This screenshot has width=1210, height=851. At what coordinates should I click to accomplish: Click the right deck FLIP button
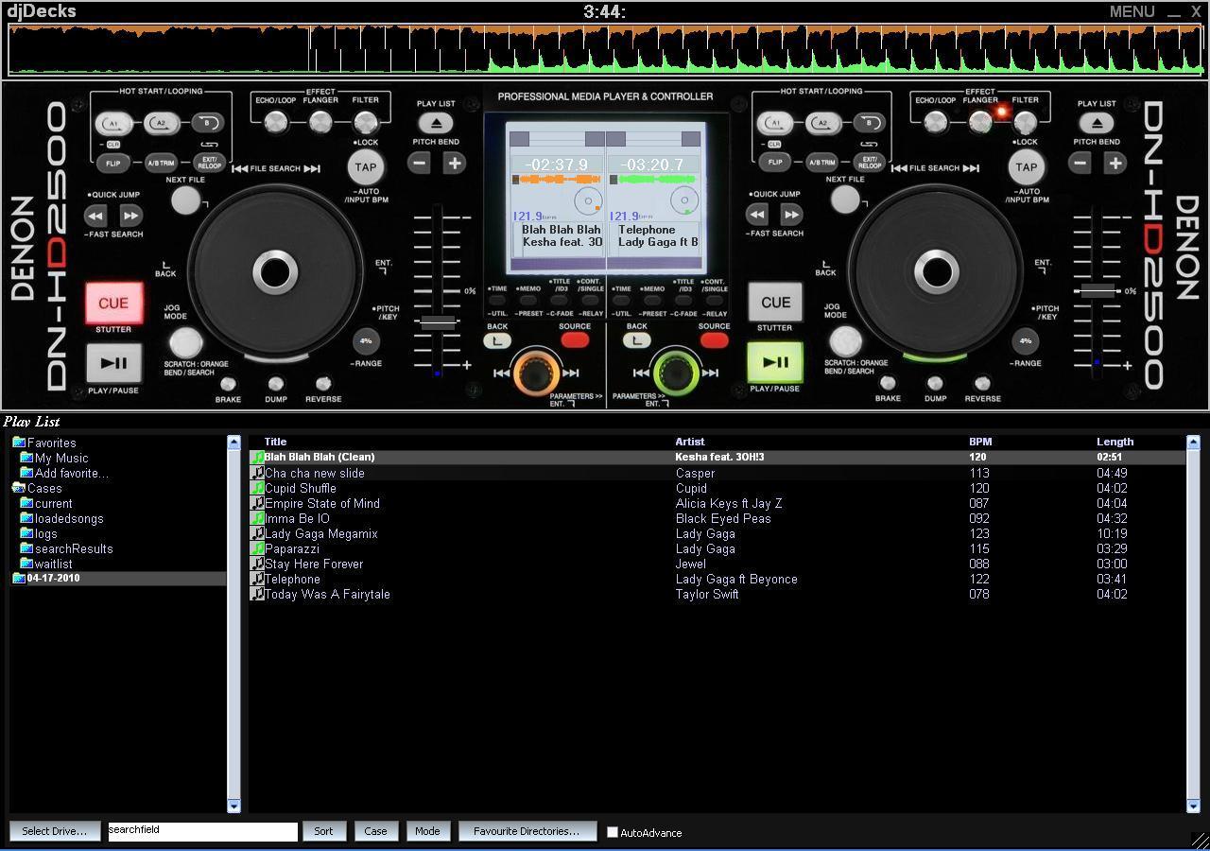[x=775, y=162]
